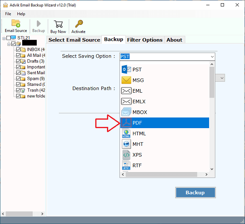This screenshot has width=245, height=224.
Task: Select Important folder label in tree
Action: [36, 67]
